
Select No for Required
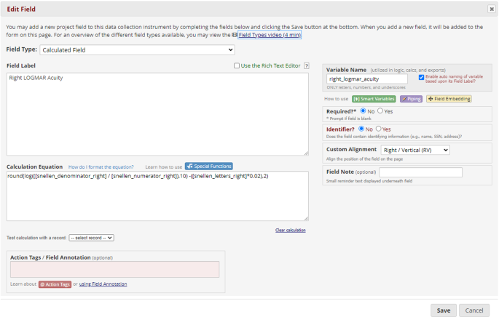point(363,111)
